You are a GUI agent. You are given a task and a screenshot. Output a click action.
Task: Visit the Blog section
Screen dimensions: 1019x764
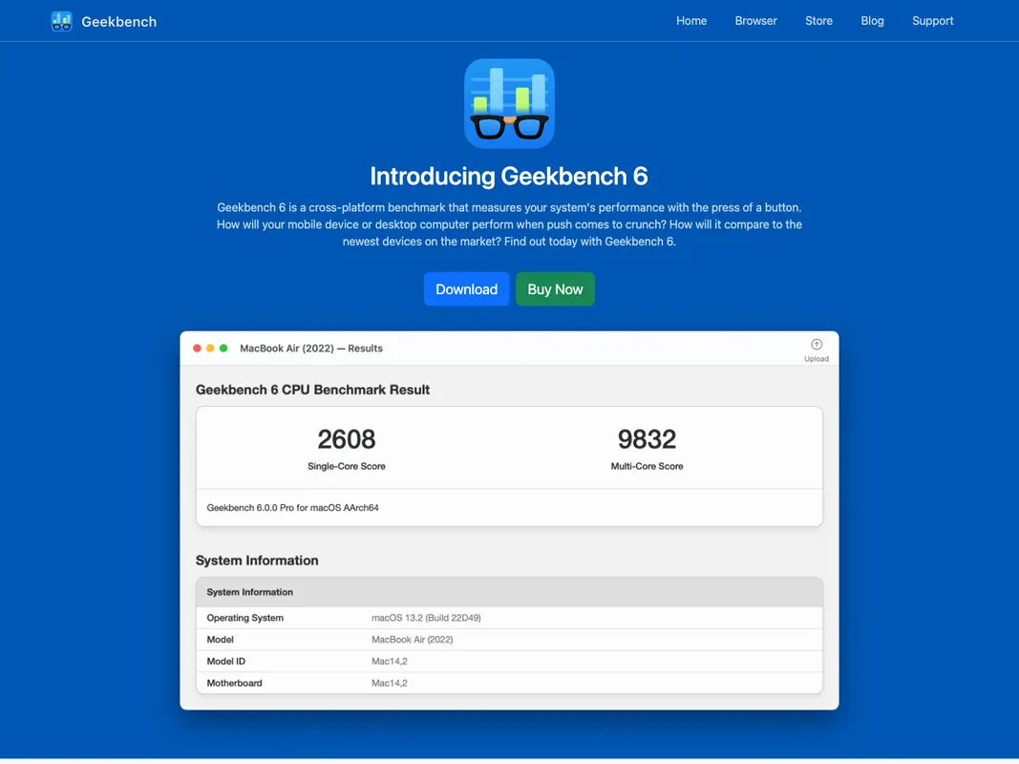click(x=872, y=20)
